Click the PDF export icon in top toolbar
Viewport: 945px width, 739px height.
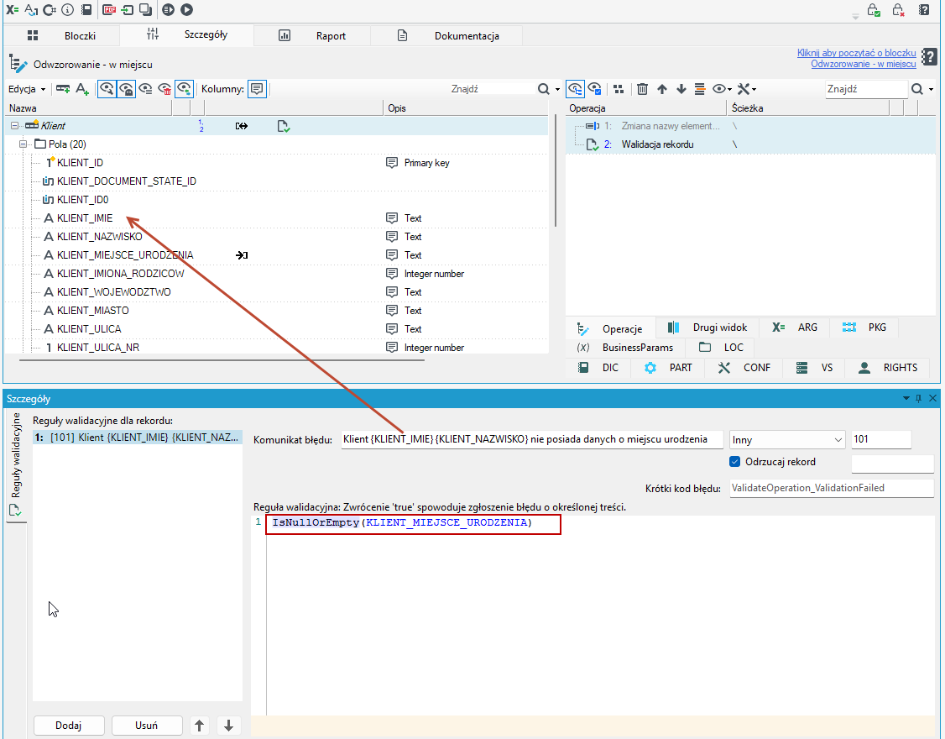109,9
